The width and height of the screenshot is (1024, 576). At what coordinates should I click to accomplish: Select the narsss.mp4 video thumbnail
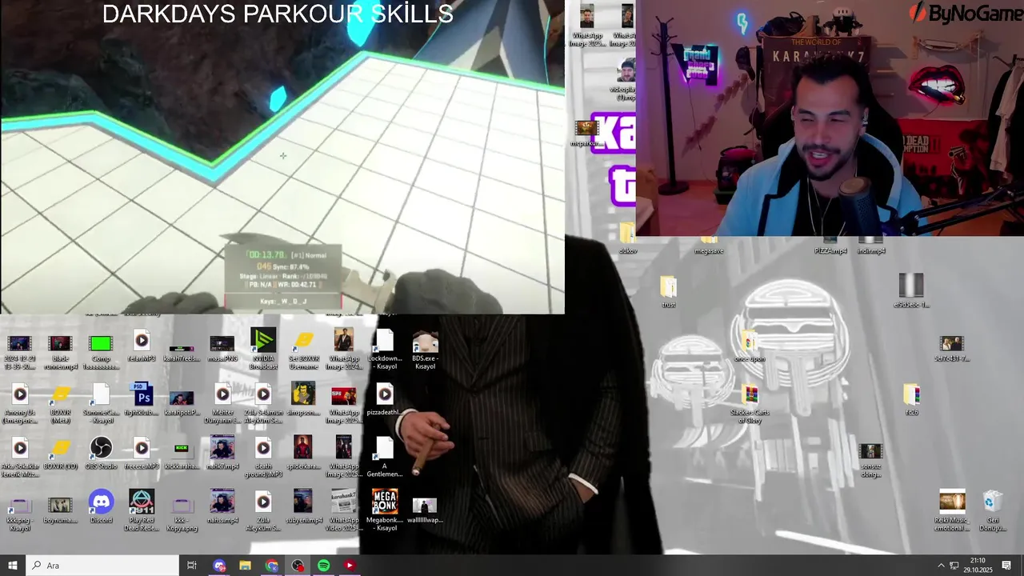tap(222, 502)
